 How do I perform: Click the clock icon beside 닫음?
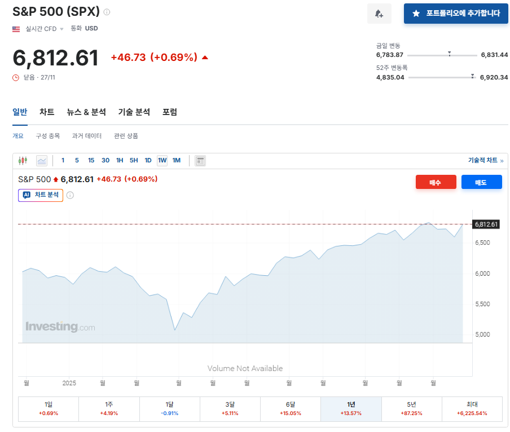(16, 78)
